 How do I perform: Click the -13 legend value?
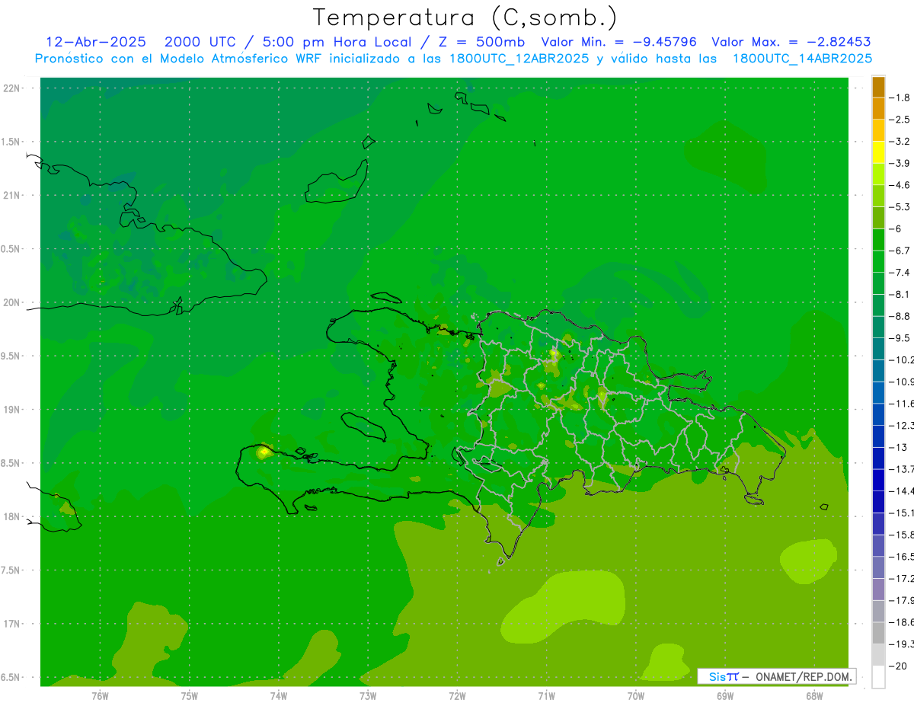[899, 447]
